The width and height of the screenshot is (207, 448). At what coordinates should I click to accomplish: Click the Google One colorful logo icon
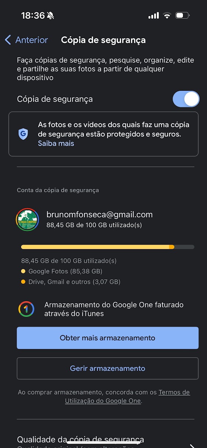click(x=26, y=309)
